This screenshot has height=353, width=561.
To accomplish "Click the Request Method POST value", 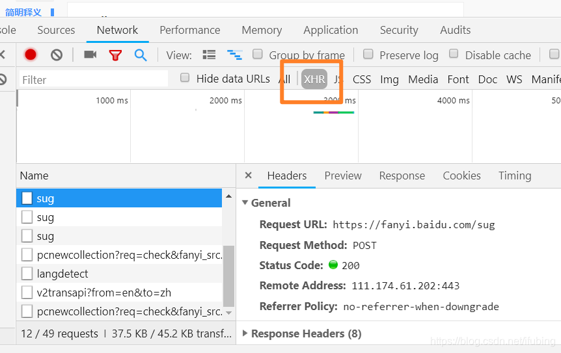I will pyautogui.click(x=364, y=246).
